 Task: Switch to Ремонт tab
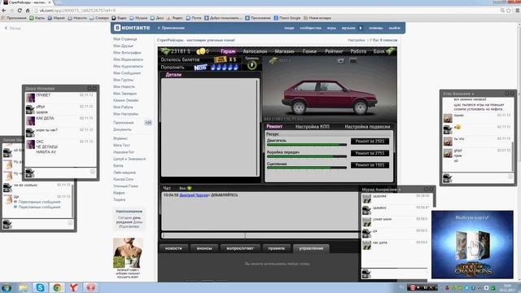pyautogui.click(x=274, y=127)
